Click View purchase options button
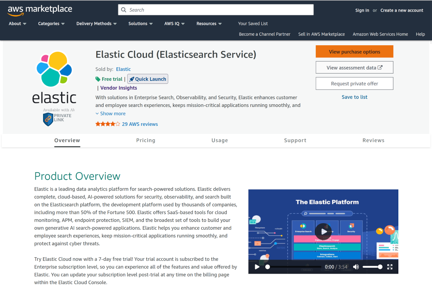Image resolution: width=432 pixels, height=291 pixels. coord(354,52)
